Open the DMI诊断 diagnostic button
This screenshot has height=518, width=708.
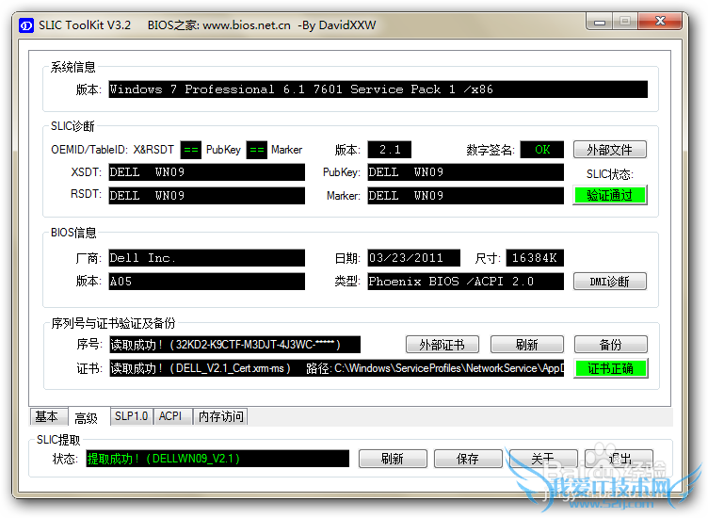(x=609, y=282)
